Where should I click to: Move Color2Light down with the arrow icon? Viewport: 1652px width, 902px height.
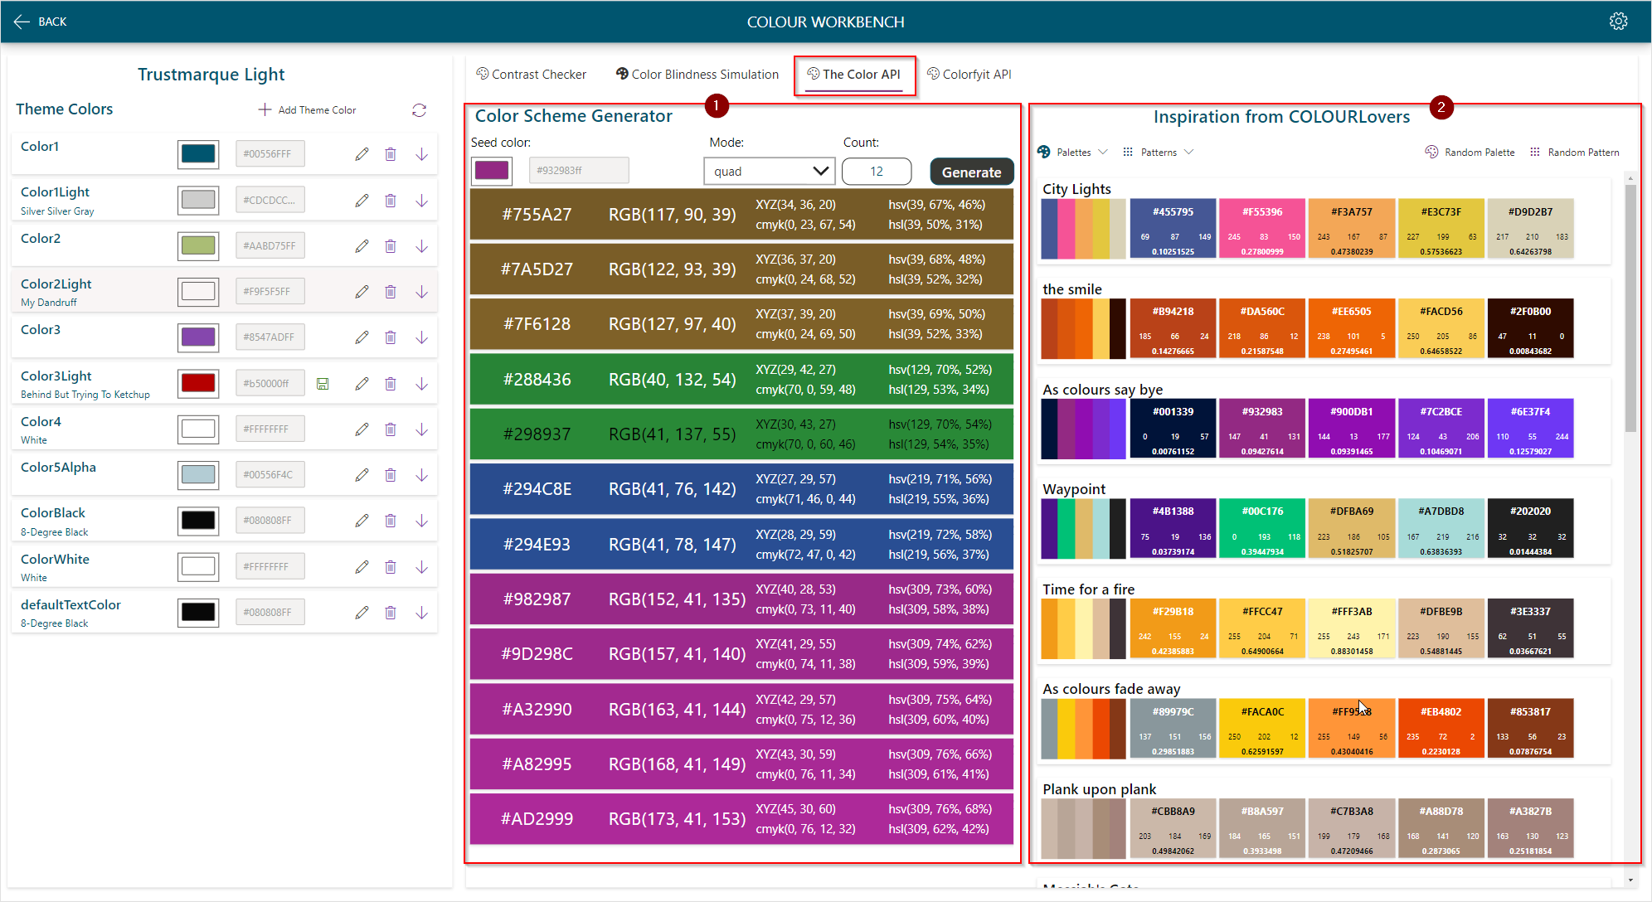[x=421, y=292]
